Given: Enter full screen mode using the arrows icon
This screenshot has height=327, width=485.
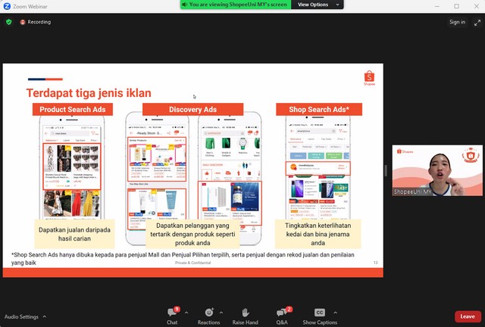Looking at the screenshot, I should [x=476, y=22].
